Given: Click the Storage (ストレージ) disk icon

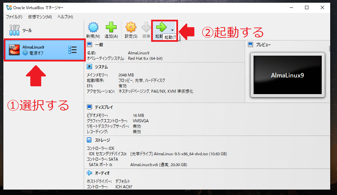Looking at the screenshot, I should (89, 140).
